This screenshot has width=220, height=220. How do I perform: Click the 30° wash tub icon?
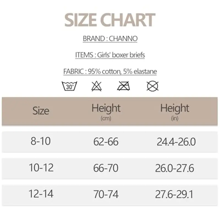(x=69, y=86)
